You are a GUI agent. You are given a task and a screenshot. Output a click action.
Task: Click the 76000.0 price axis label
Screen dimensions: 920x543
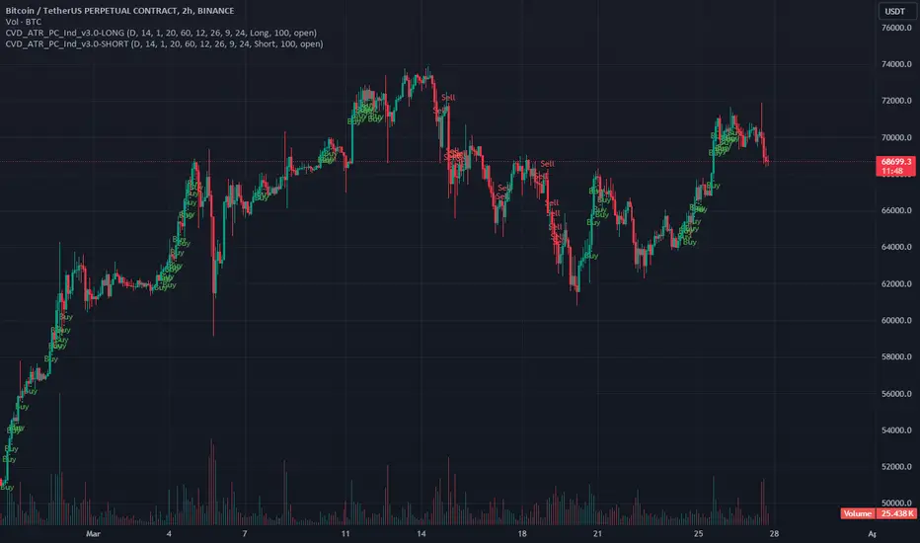click(x=896, y=28)
